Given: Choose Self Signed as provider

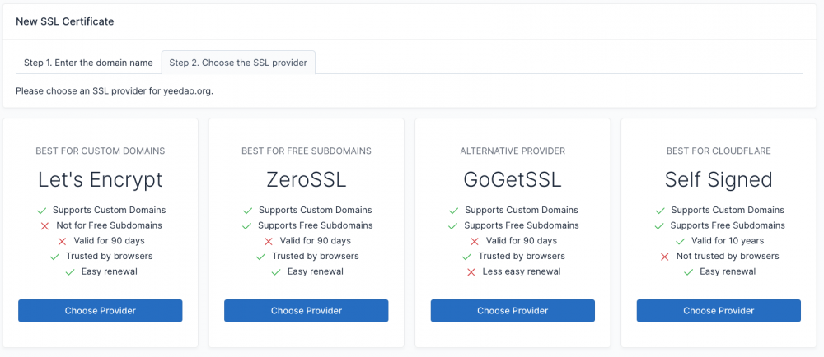Looking at the screenshot, I should click(719, 311).
